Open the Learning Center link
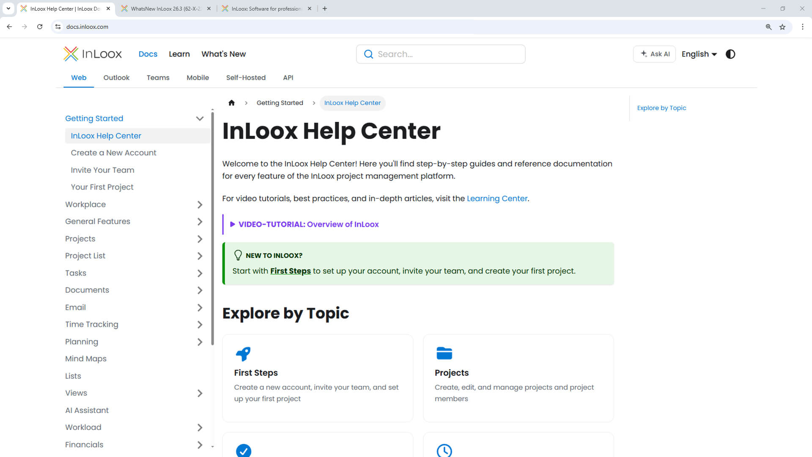The width and height of the screenshot is (812, 457). [497, 198]
